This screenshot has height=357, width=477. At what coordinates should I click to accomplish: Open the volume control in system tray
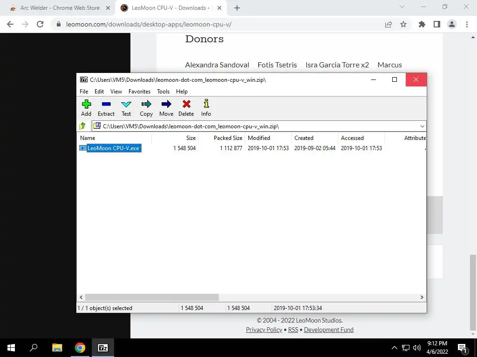point(417,348)
